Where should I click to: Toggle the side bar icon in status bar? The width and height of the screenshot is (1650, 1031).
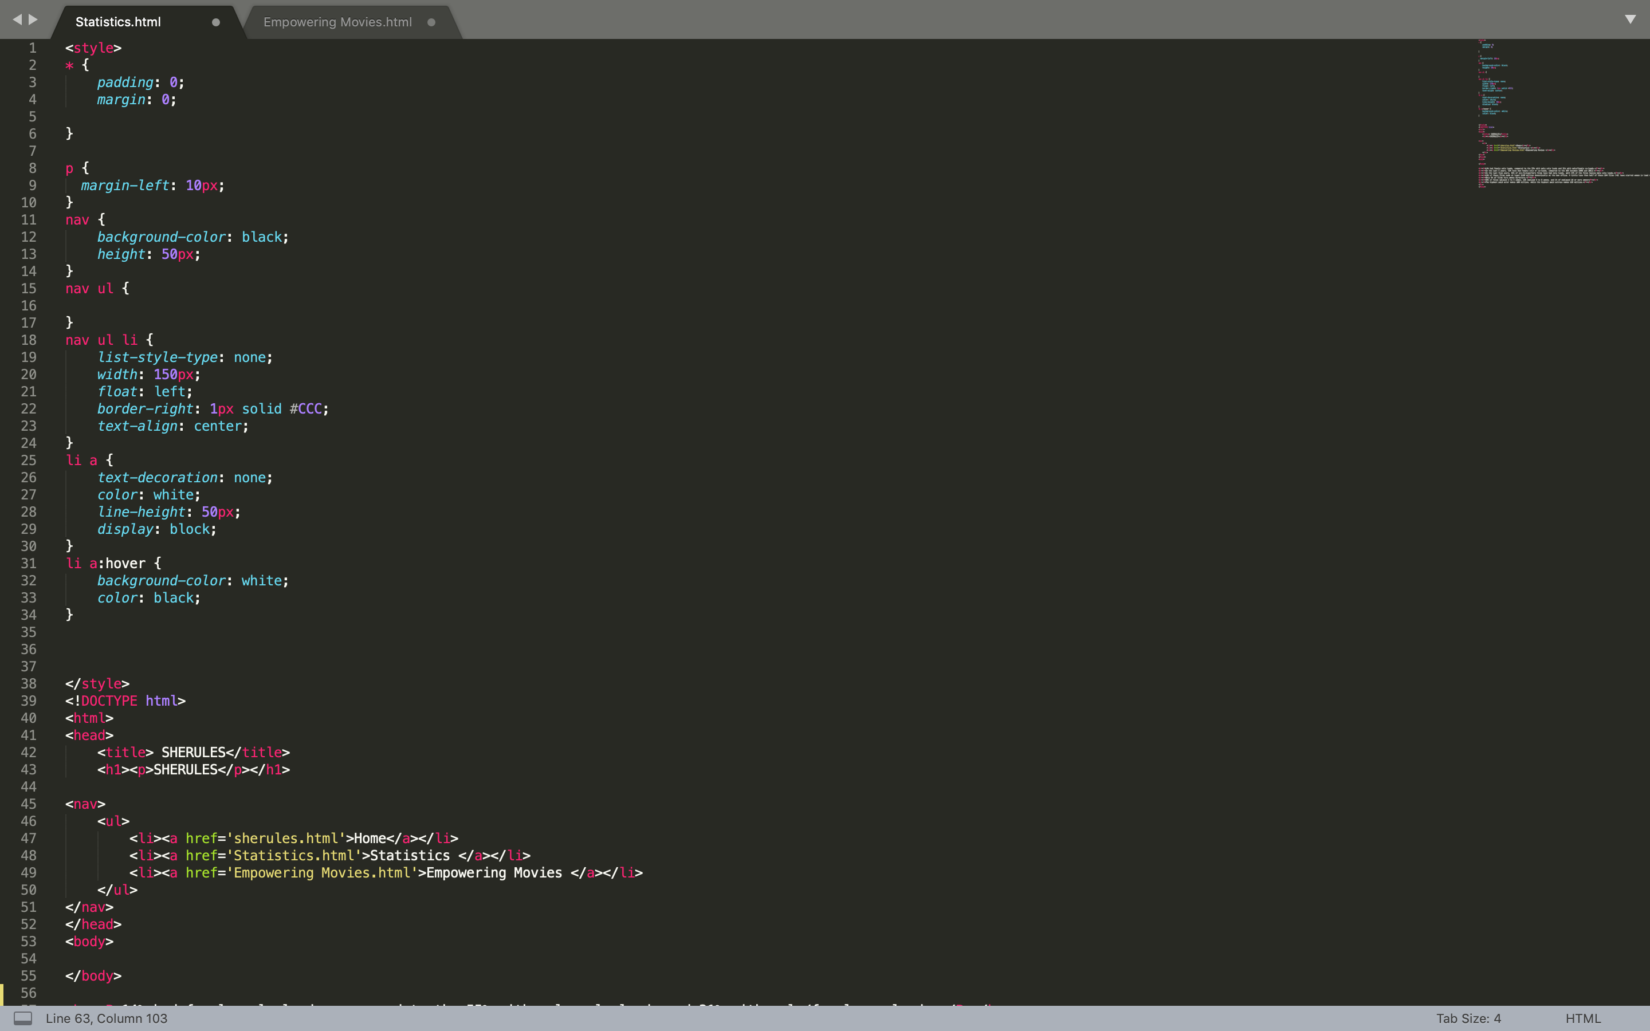tap(23, 1018)
